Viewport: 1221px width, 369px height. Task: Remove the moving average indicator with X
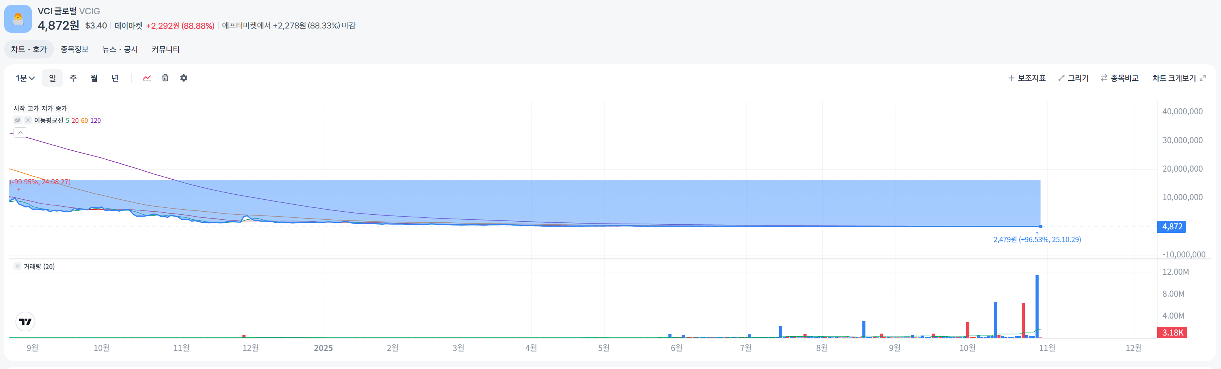click(x=28, y=120)
